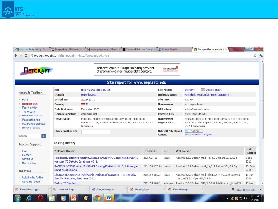This screenshot has width=278, height=209.
Task: Switch to Word on the taskbar
Action: 108,198
